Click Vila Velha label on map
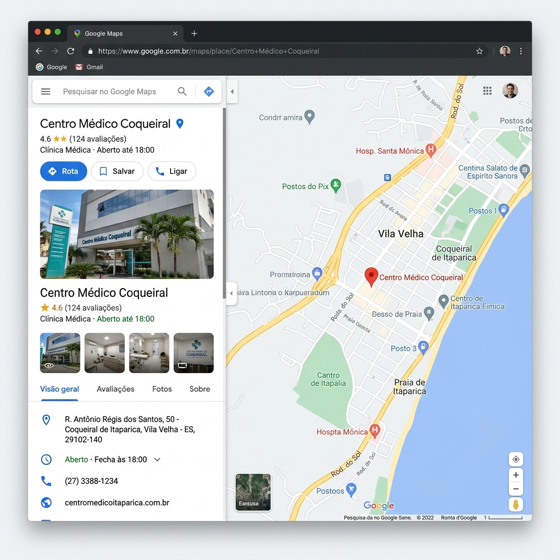The height and width of the screenshot is (560, 560). click(401, 234)
